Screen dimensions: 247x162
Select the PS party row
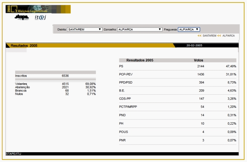tap(177, 66)
